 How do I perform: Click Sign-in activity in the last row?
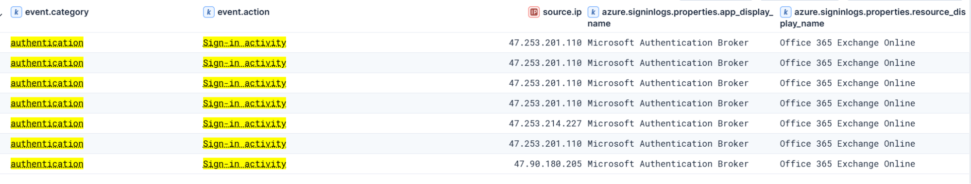(x=244, y=164)
